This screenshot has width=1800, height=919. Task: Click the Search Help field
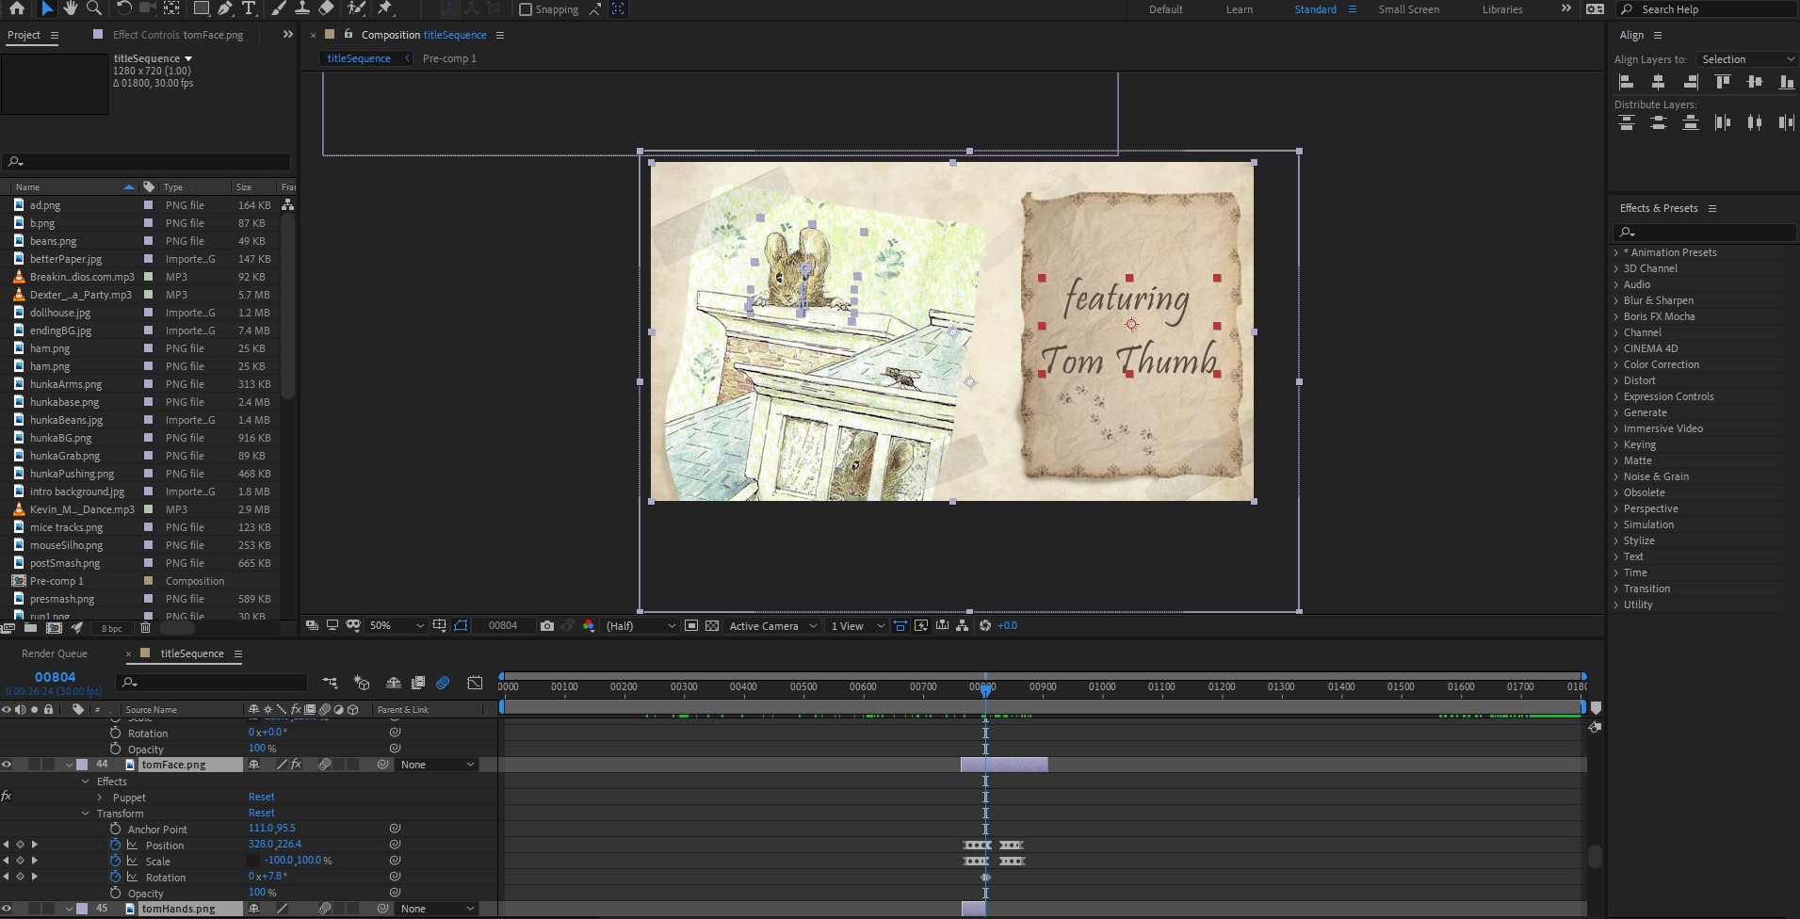click(1708, 9)
